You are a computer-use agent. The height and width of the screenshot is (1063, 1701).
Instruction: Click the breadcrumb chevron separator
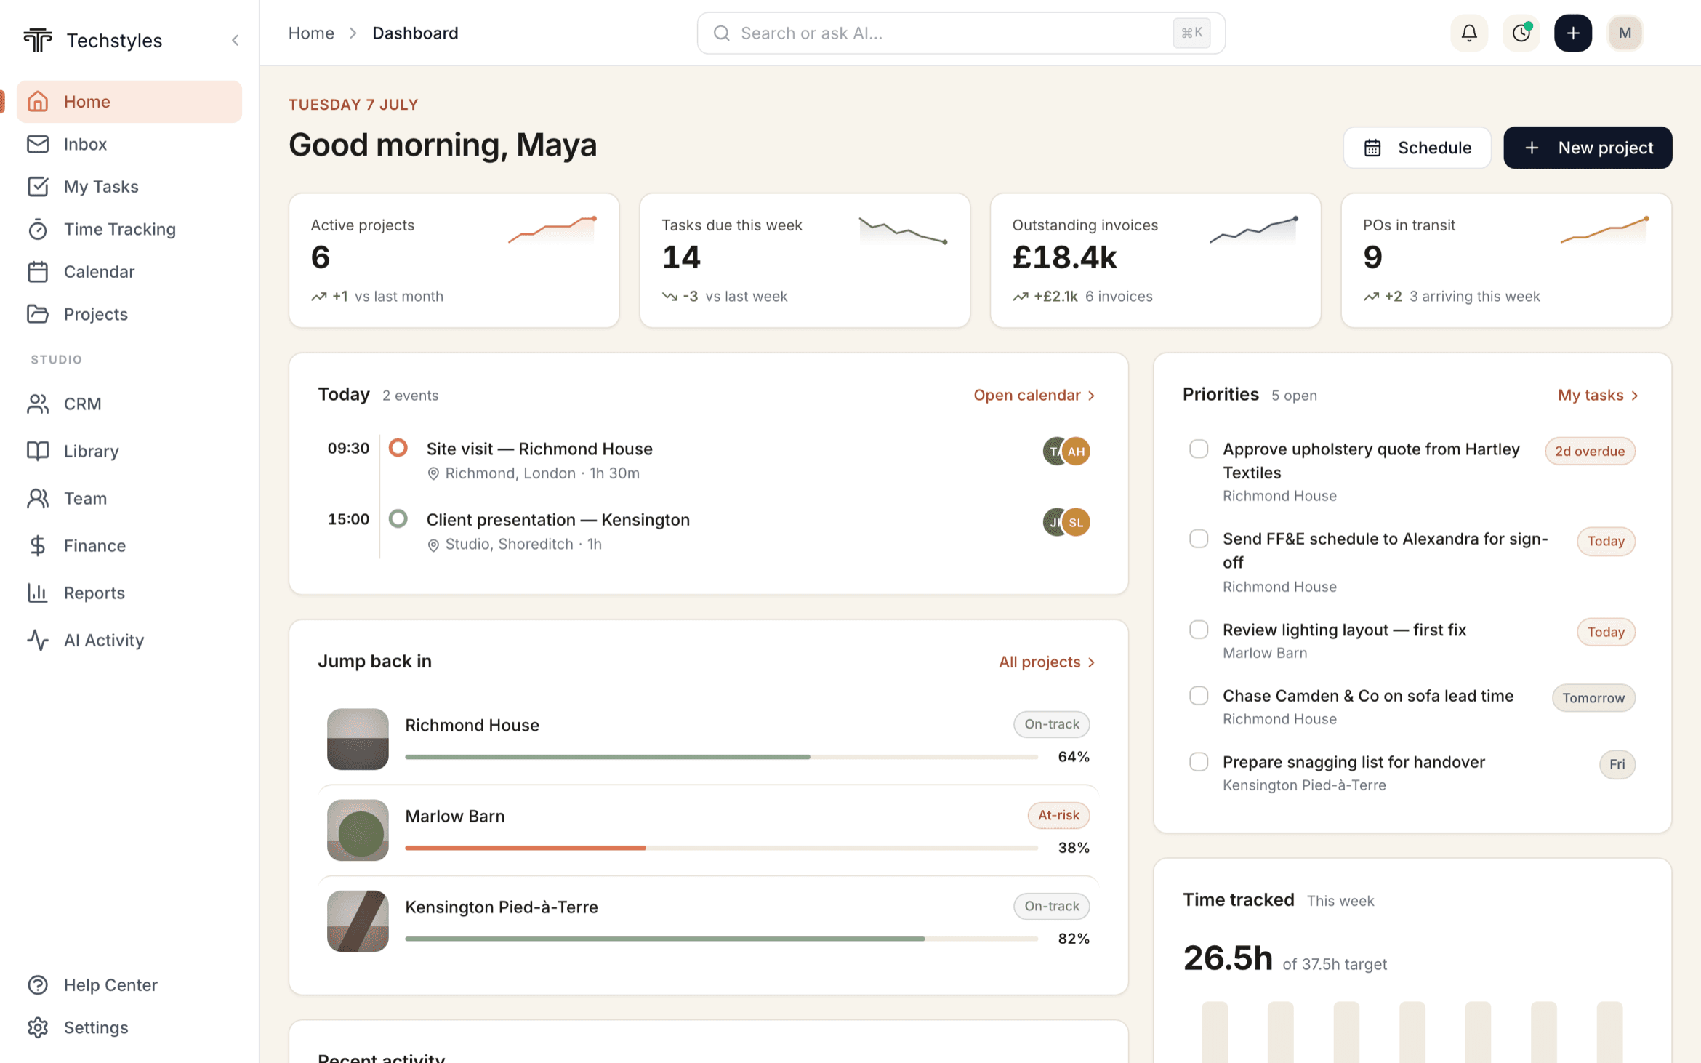coord(353,33)
